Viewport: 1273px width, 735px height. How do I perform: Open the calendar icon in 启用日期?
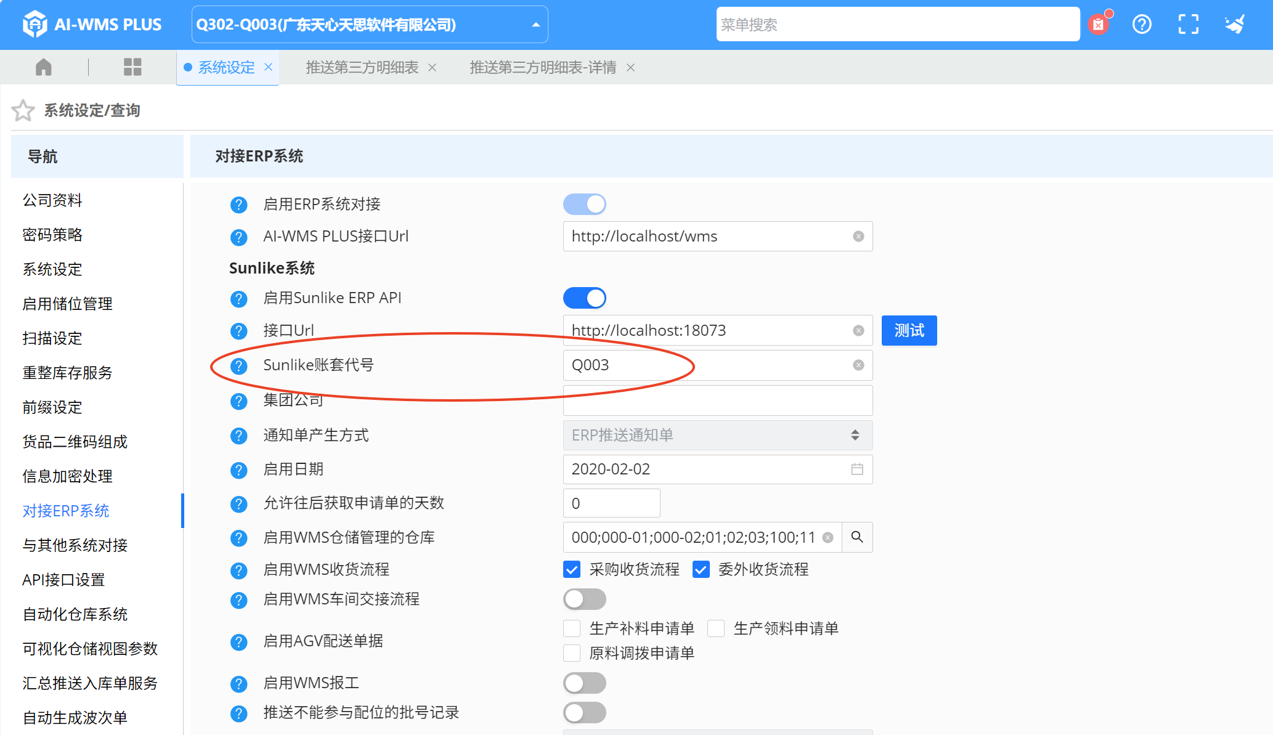[857, 469]
